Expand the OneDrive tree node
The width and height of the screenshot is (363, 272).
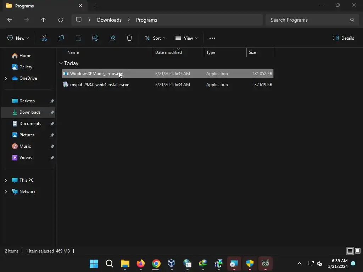click(x=6, y=78)
